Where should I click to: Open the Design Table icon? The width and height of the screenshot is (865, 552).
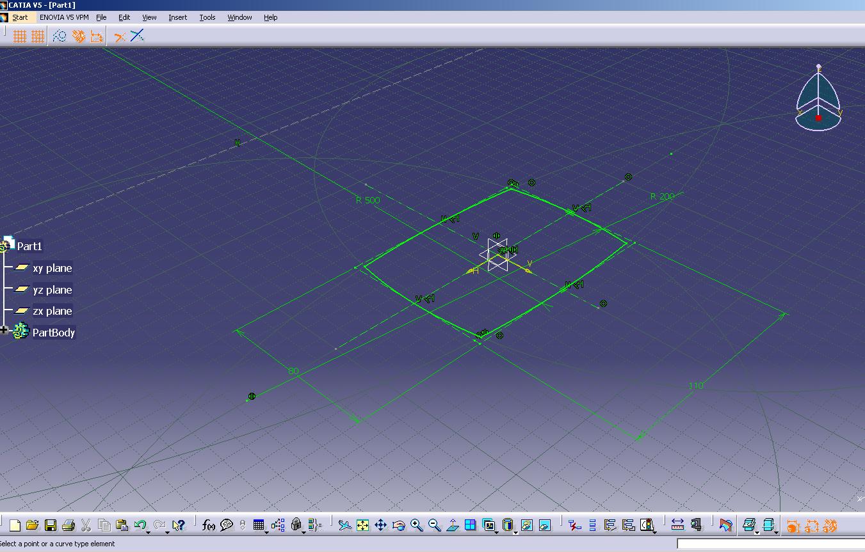(258, 525)
